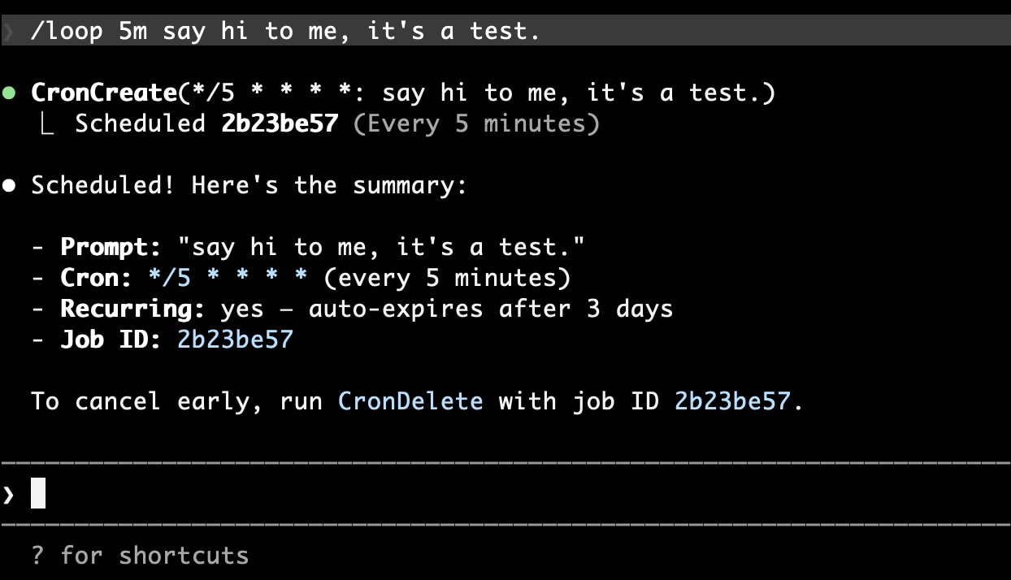Image resolution: width=1011 pixels, height=580 pixels.
Task: Click the green status dot beside CronCreate
Action: click(x=9, y=93)
